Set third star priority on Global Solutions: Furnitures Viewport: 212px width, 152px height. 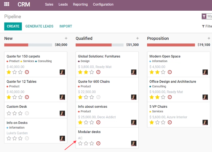point(92,72)
